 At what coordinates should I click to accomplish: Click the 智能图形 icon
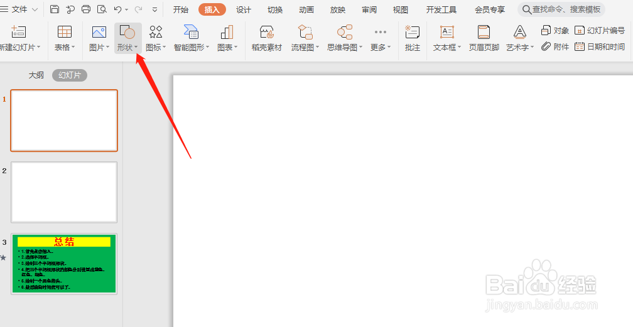coord(191,32)
